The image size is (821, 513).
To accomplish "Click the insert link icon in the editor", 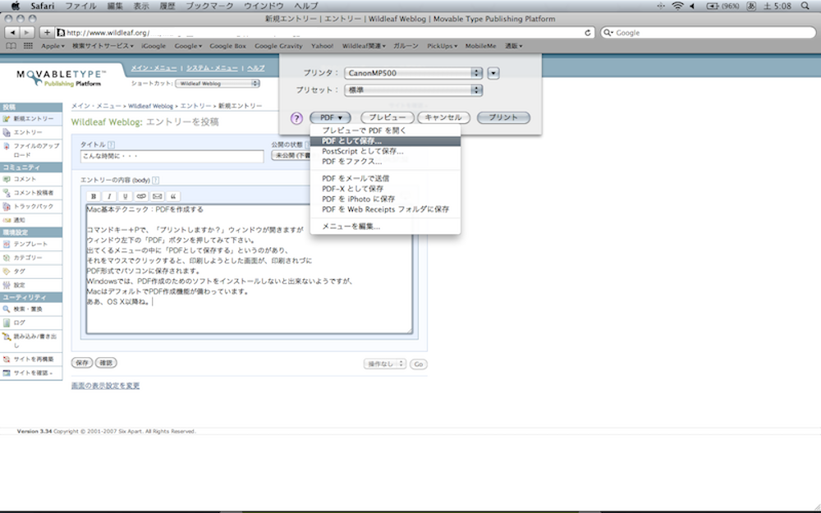I will coord(141,196).
